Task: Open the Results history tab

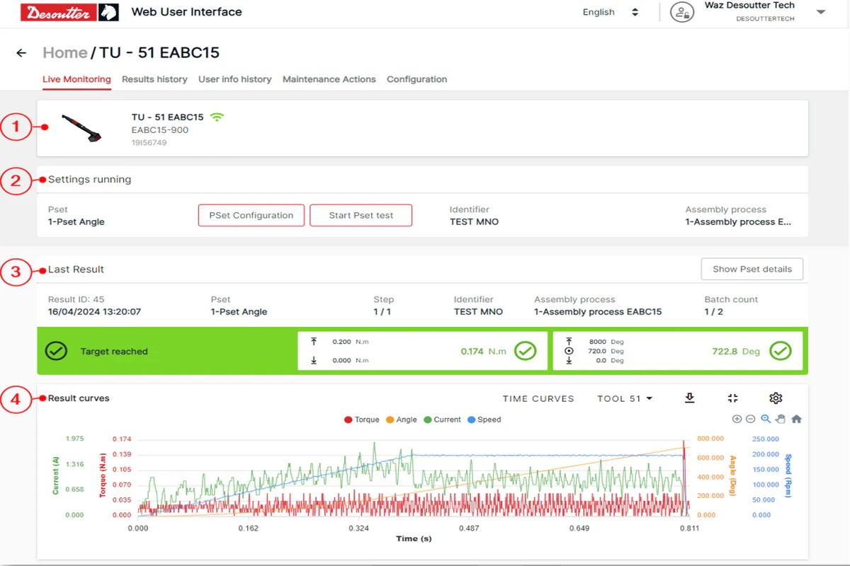Action: [x=154, y=79]
